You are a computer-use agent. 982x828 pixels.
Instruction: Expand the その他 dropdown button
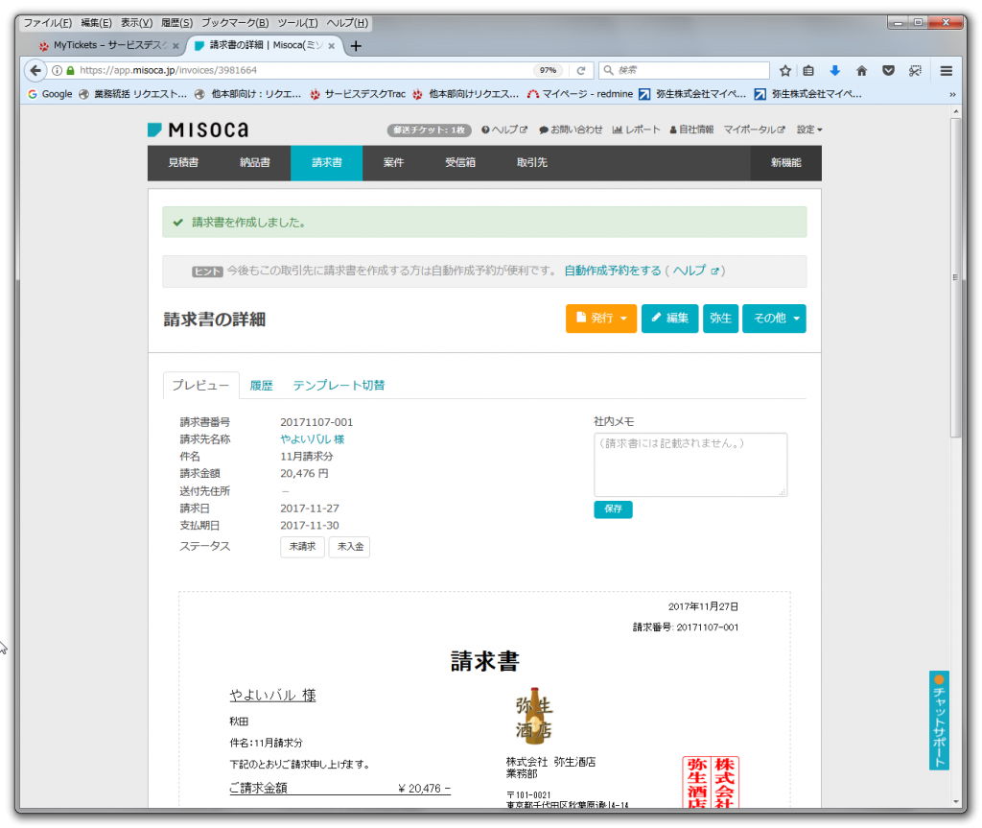(774, 319)
